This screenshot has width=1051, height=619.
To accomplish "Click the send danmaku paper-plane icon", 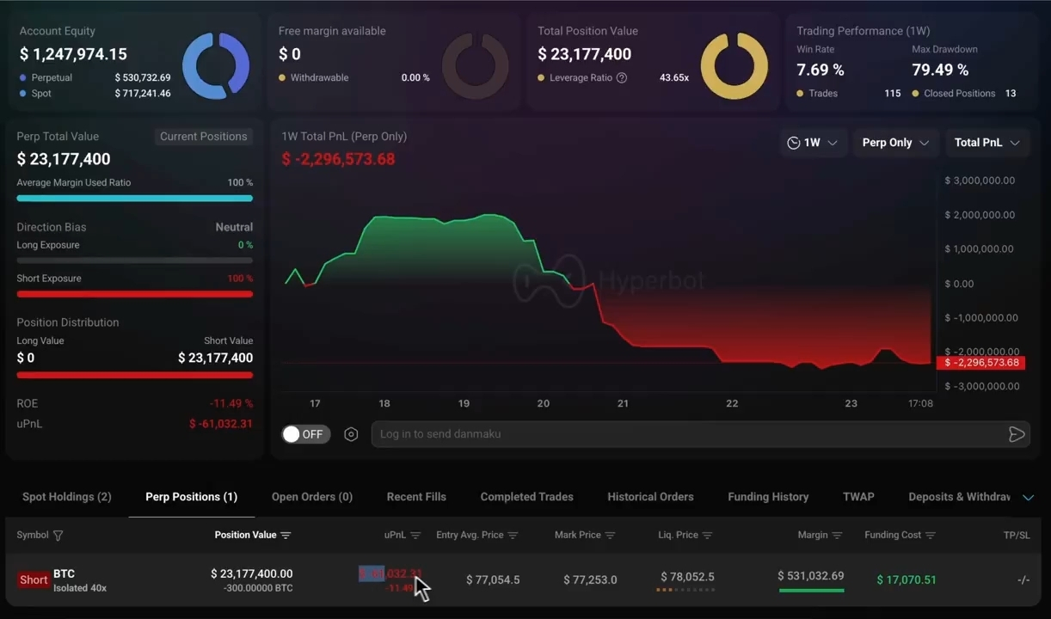I will pyautogui.click(x=1016, y=434).
